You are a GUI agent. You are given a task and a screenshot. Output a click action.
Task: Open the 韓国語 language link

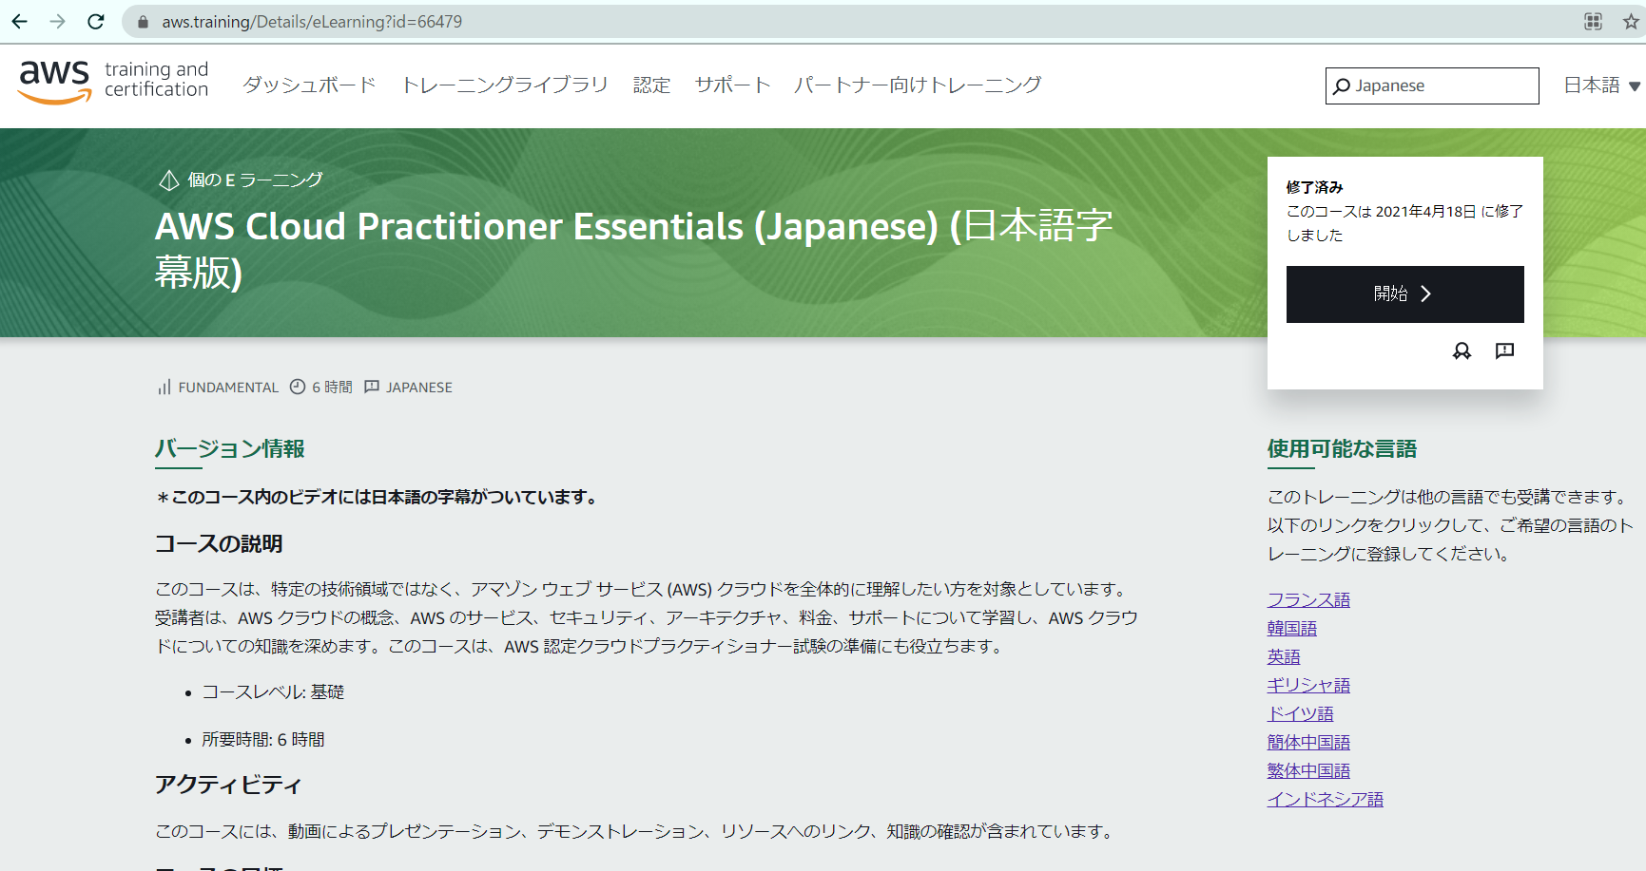[x=1292, y=629]
